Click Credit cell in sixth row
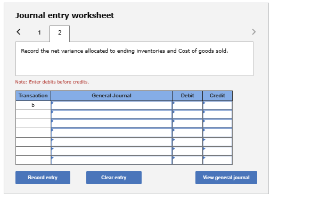Screen dimensions: 328x209 [218, 151]
